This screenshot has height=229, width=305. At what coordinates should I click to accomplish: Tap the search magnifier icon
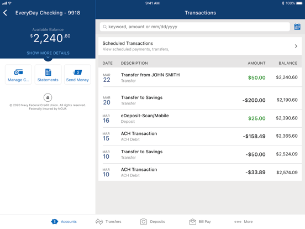(x=105, y=27)
